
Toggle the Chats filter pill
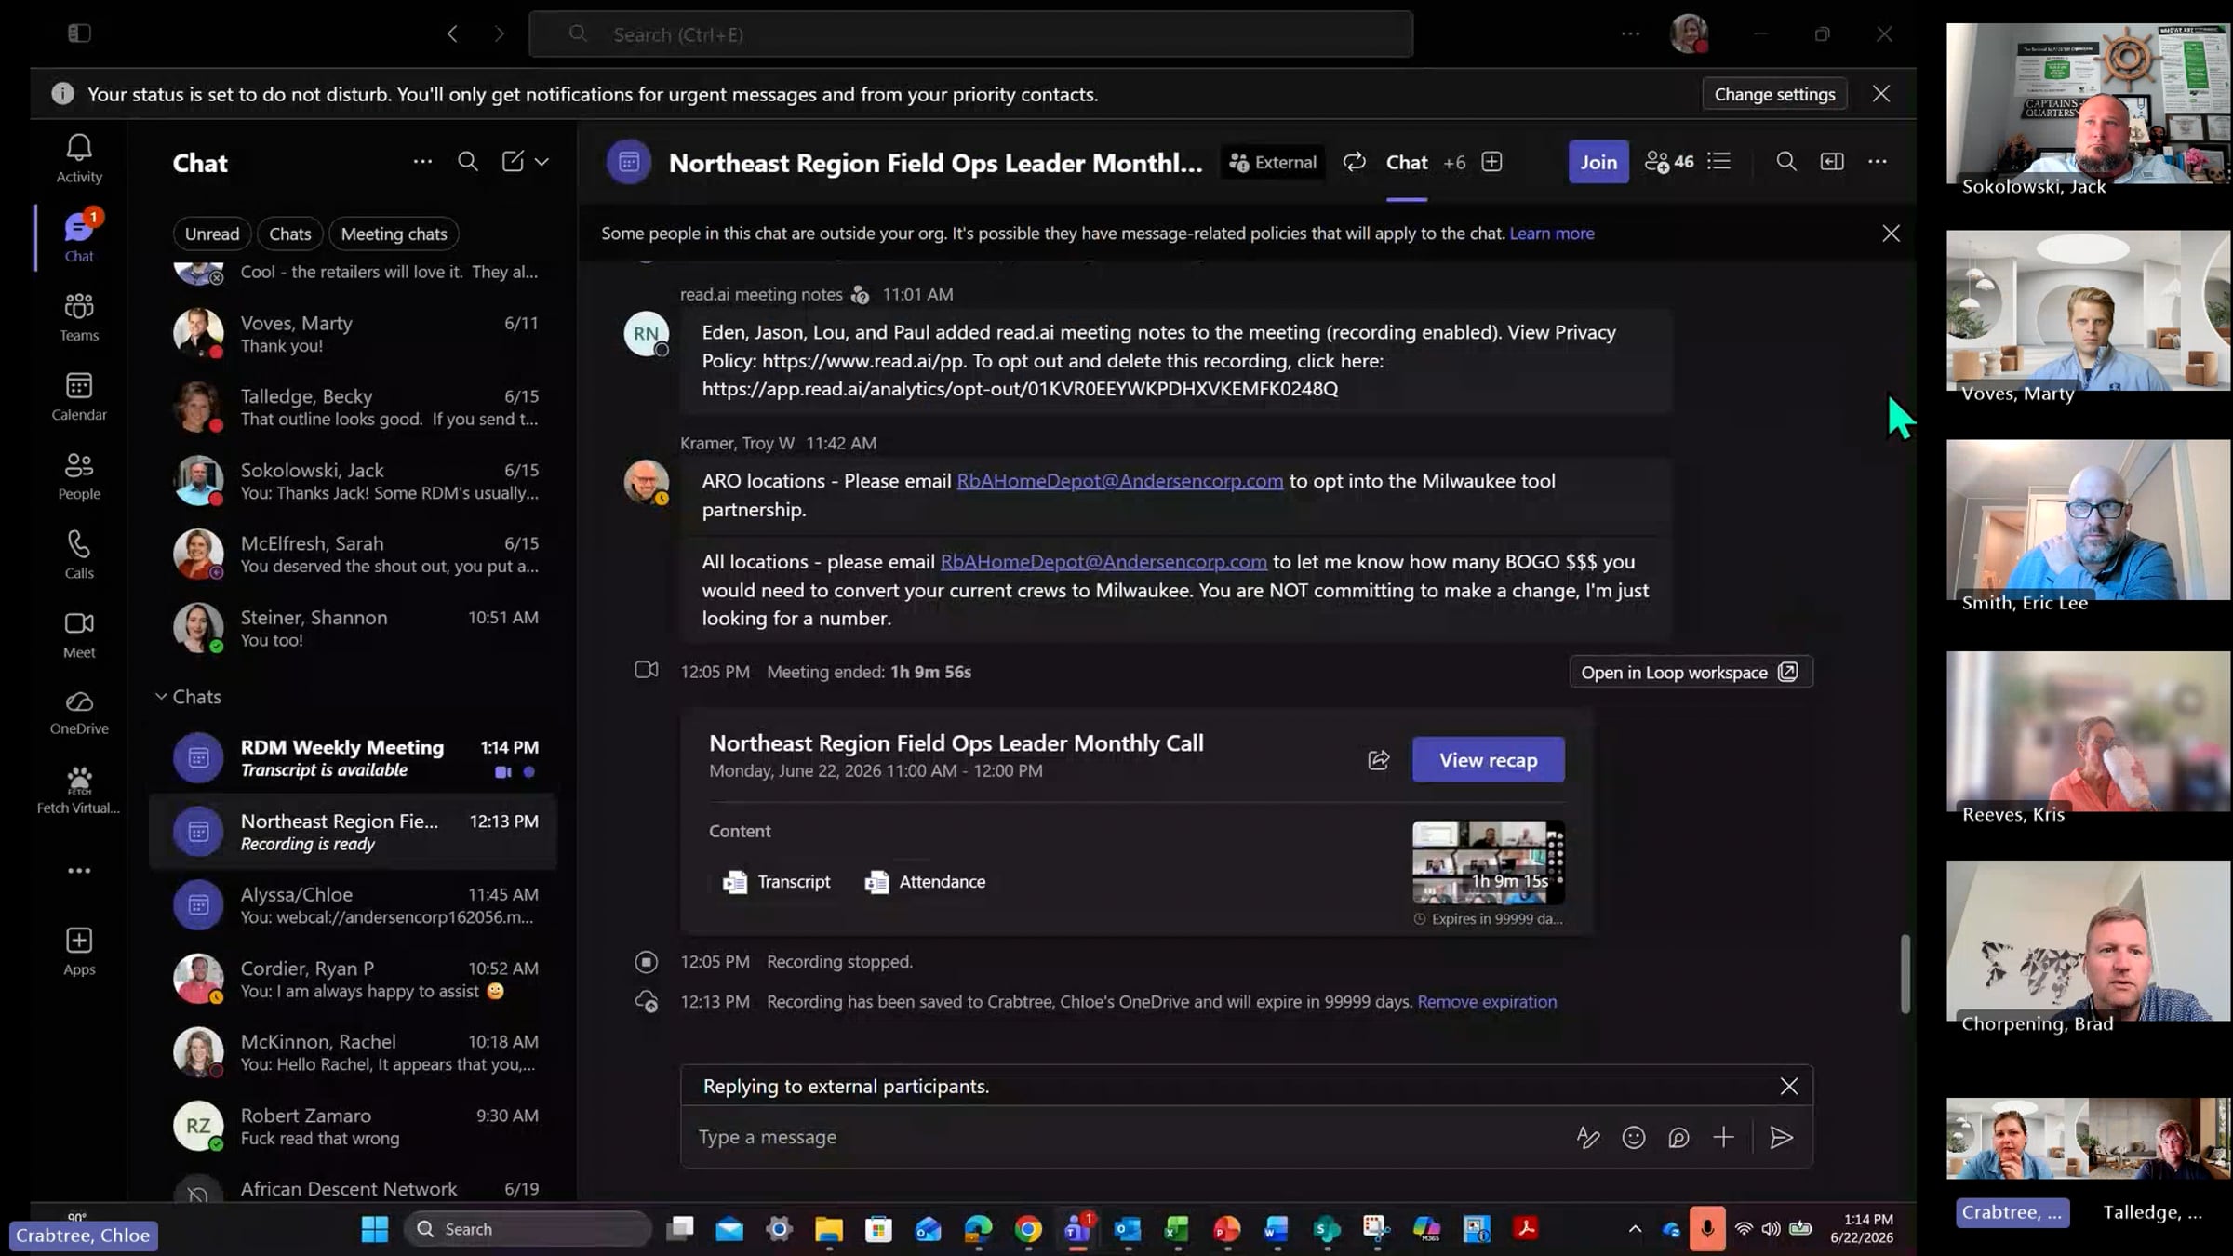(x=289, y=234)
